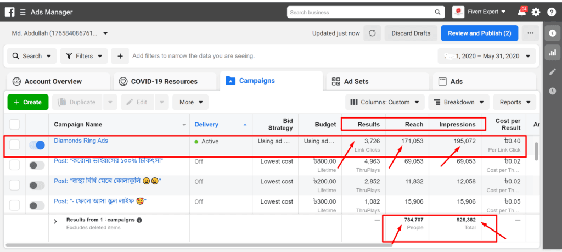Click the Duplicate button
This screenshot has height=252, width=562.
(x=77, y=102)
